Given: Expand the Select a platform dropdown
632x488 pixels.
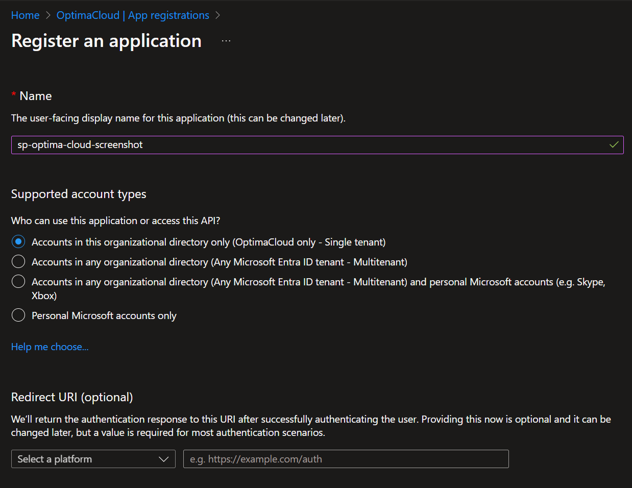Looking at the screenshot, I should point(93,459).
